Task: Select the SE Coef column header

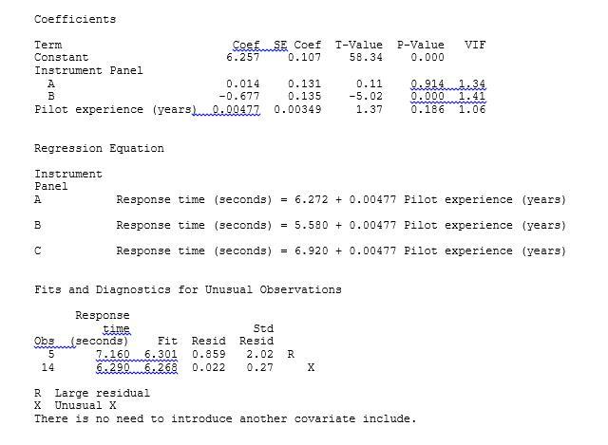Action: tap(297, 45)
